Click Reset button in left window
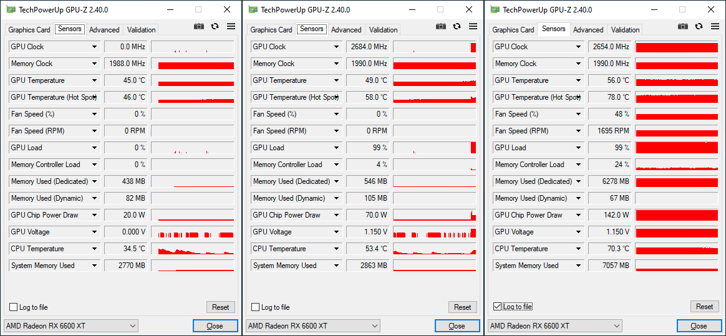The width and height of the screenshot is (726, 336). click(x=221, y=307)
